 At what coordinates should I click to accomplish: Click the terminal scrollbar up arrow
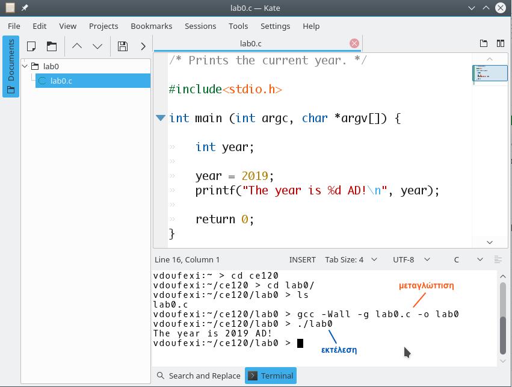coord(503,277)
